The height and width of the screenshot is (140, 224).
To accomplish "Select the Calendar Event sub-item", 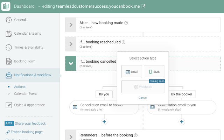I will pyautogui.click(x=25, y=94).
